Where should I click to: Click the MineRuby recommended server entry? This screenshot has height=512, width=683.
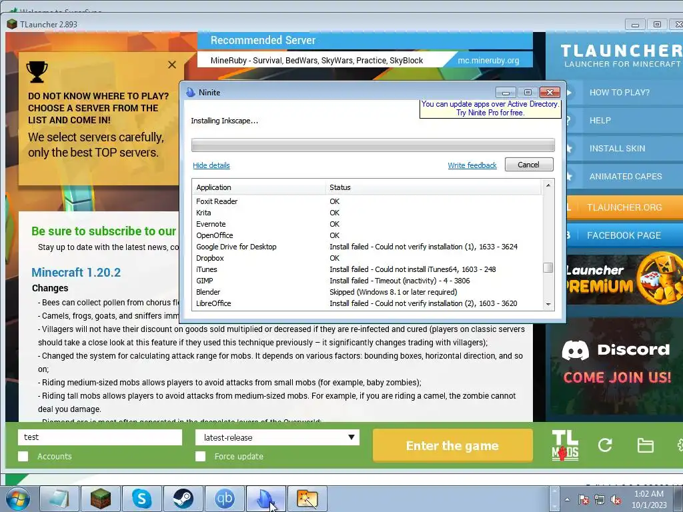click(317, 60)
